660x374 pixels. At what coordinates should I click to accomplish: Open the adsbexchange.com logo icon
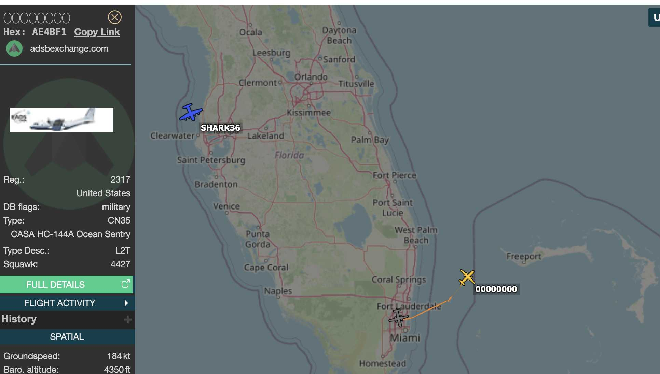[x=14, y=48]
